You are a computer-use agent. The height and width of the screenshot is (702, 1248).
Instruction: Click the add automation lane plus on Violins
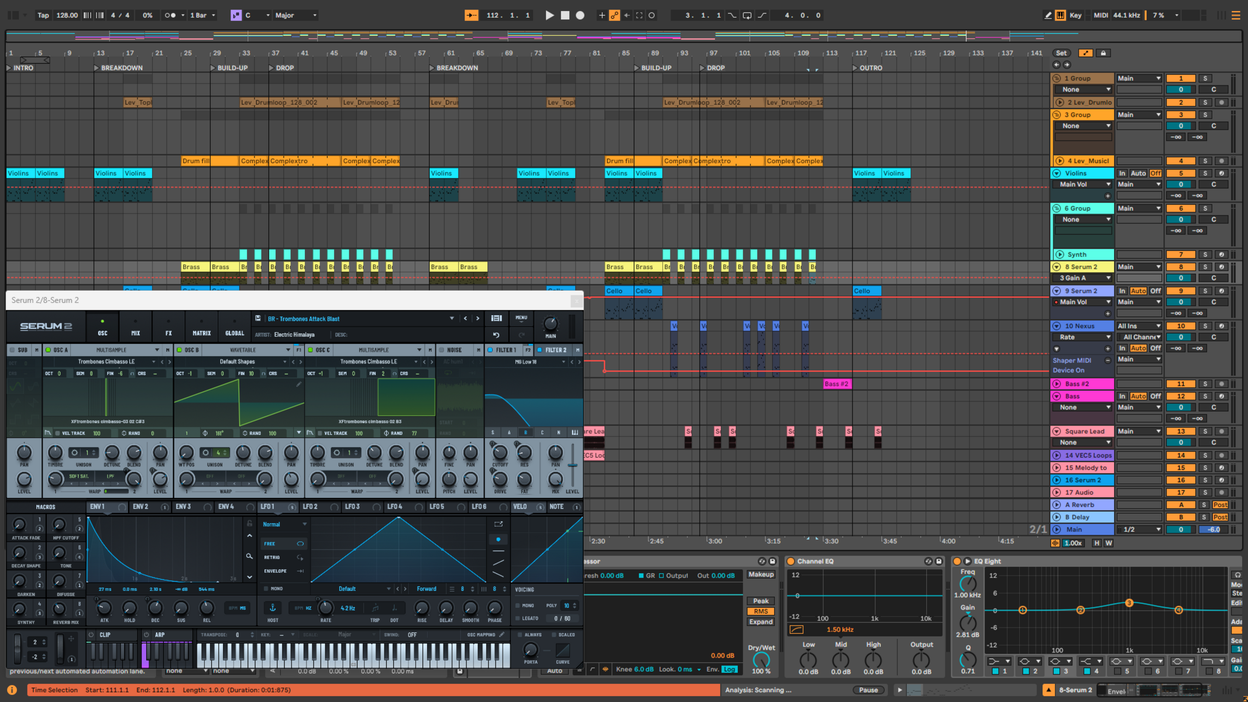coord(1108,196)
